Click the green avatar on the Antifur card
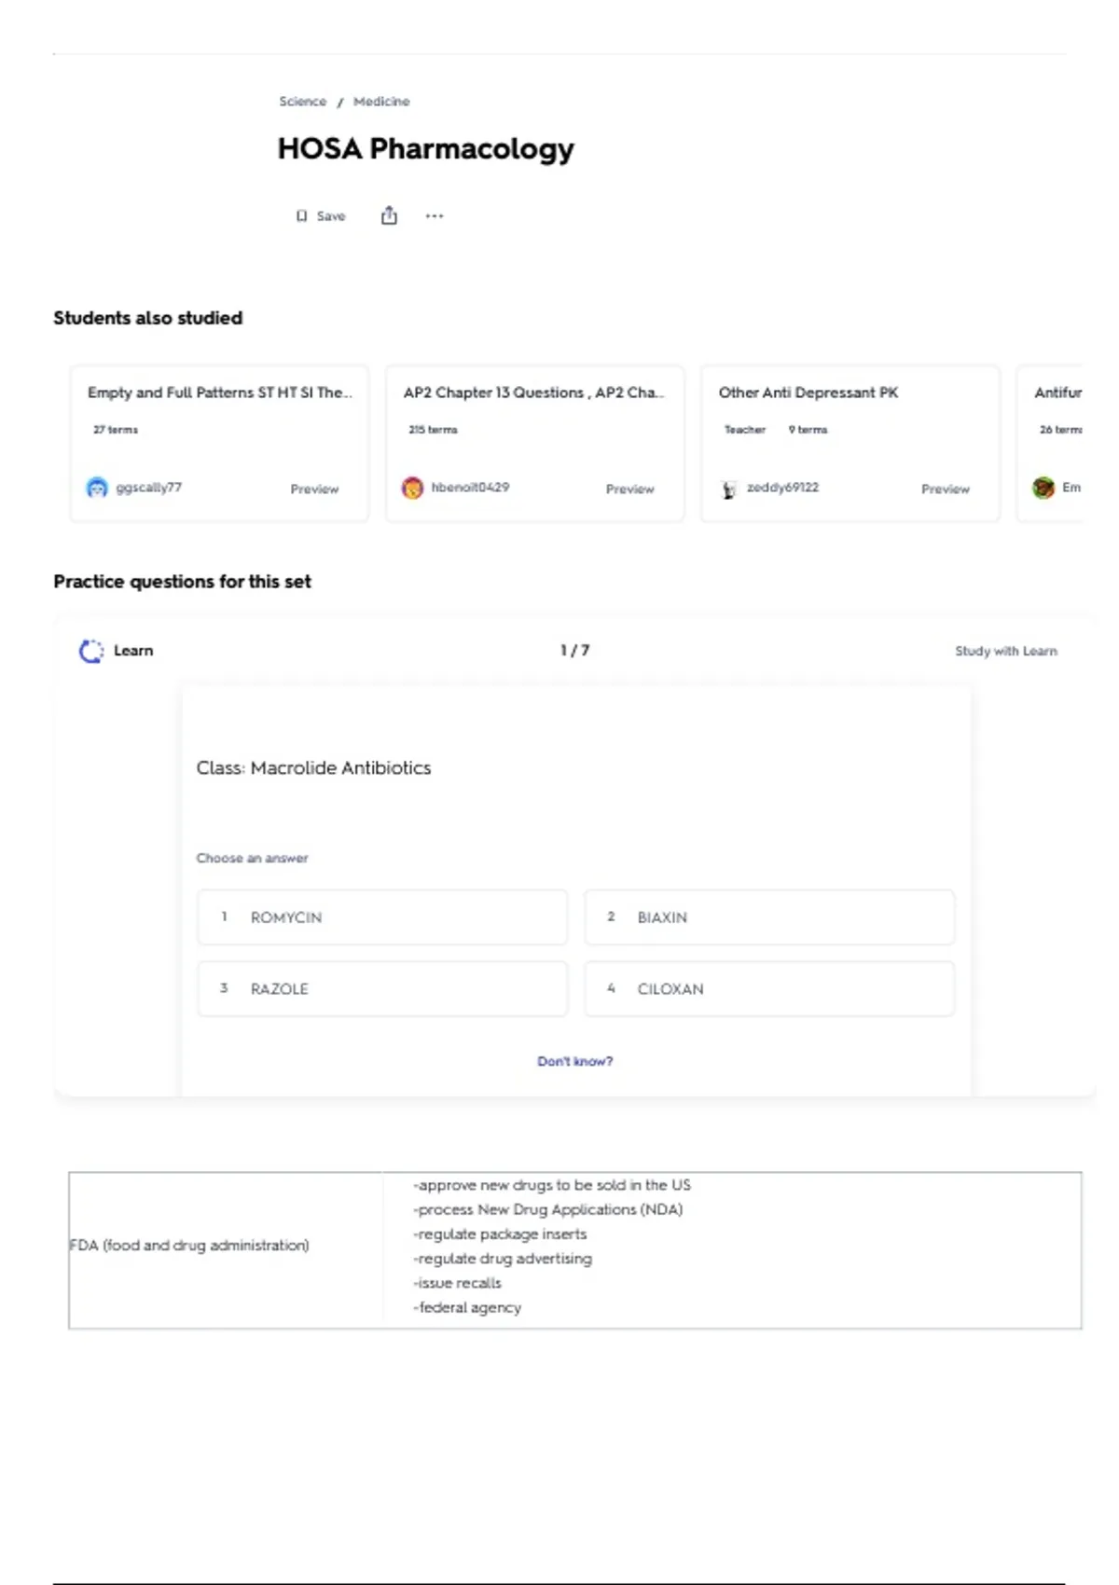 (1043, 488)
